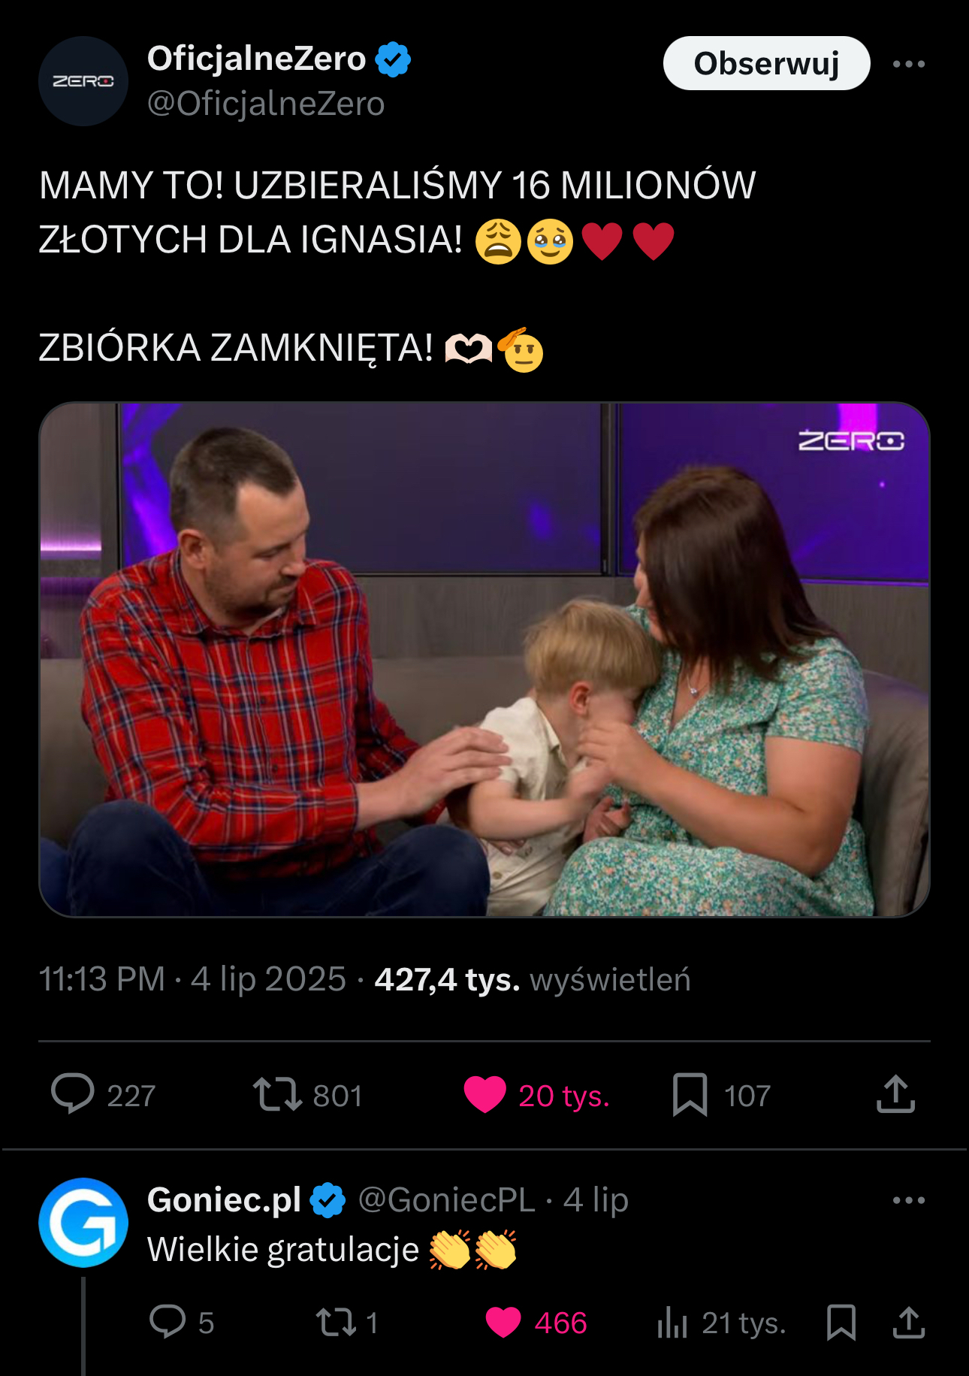Unlike Goniec.pl reply with 466 likes
Viewport: 969px width, 1376px height.
pos(503,1322)
